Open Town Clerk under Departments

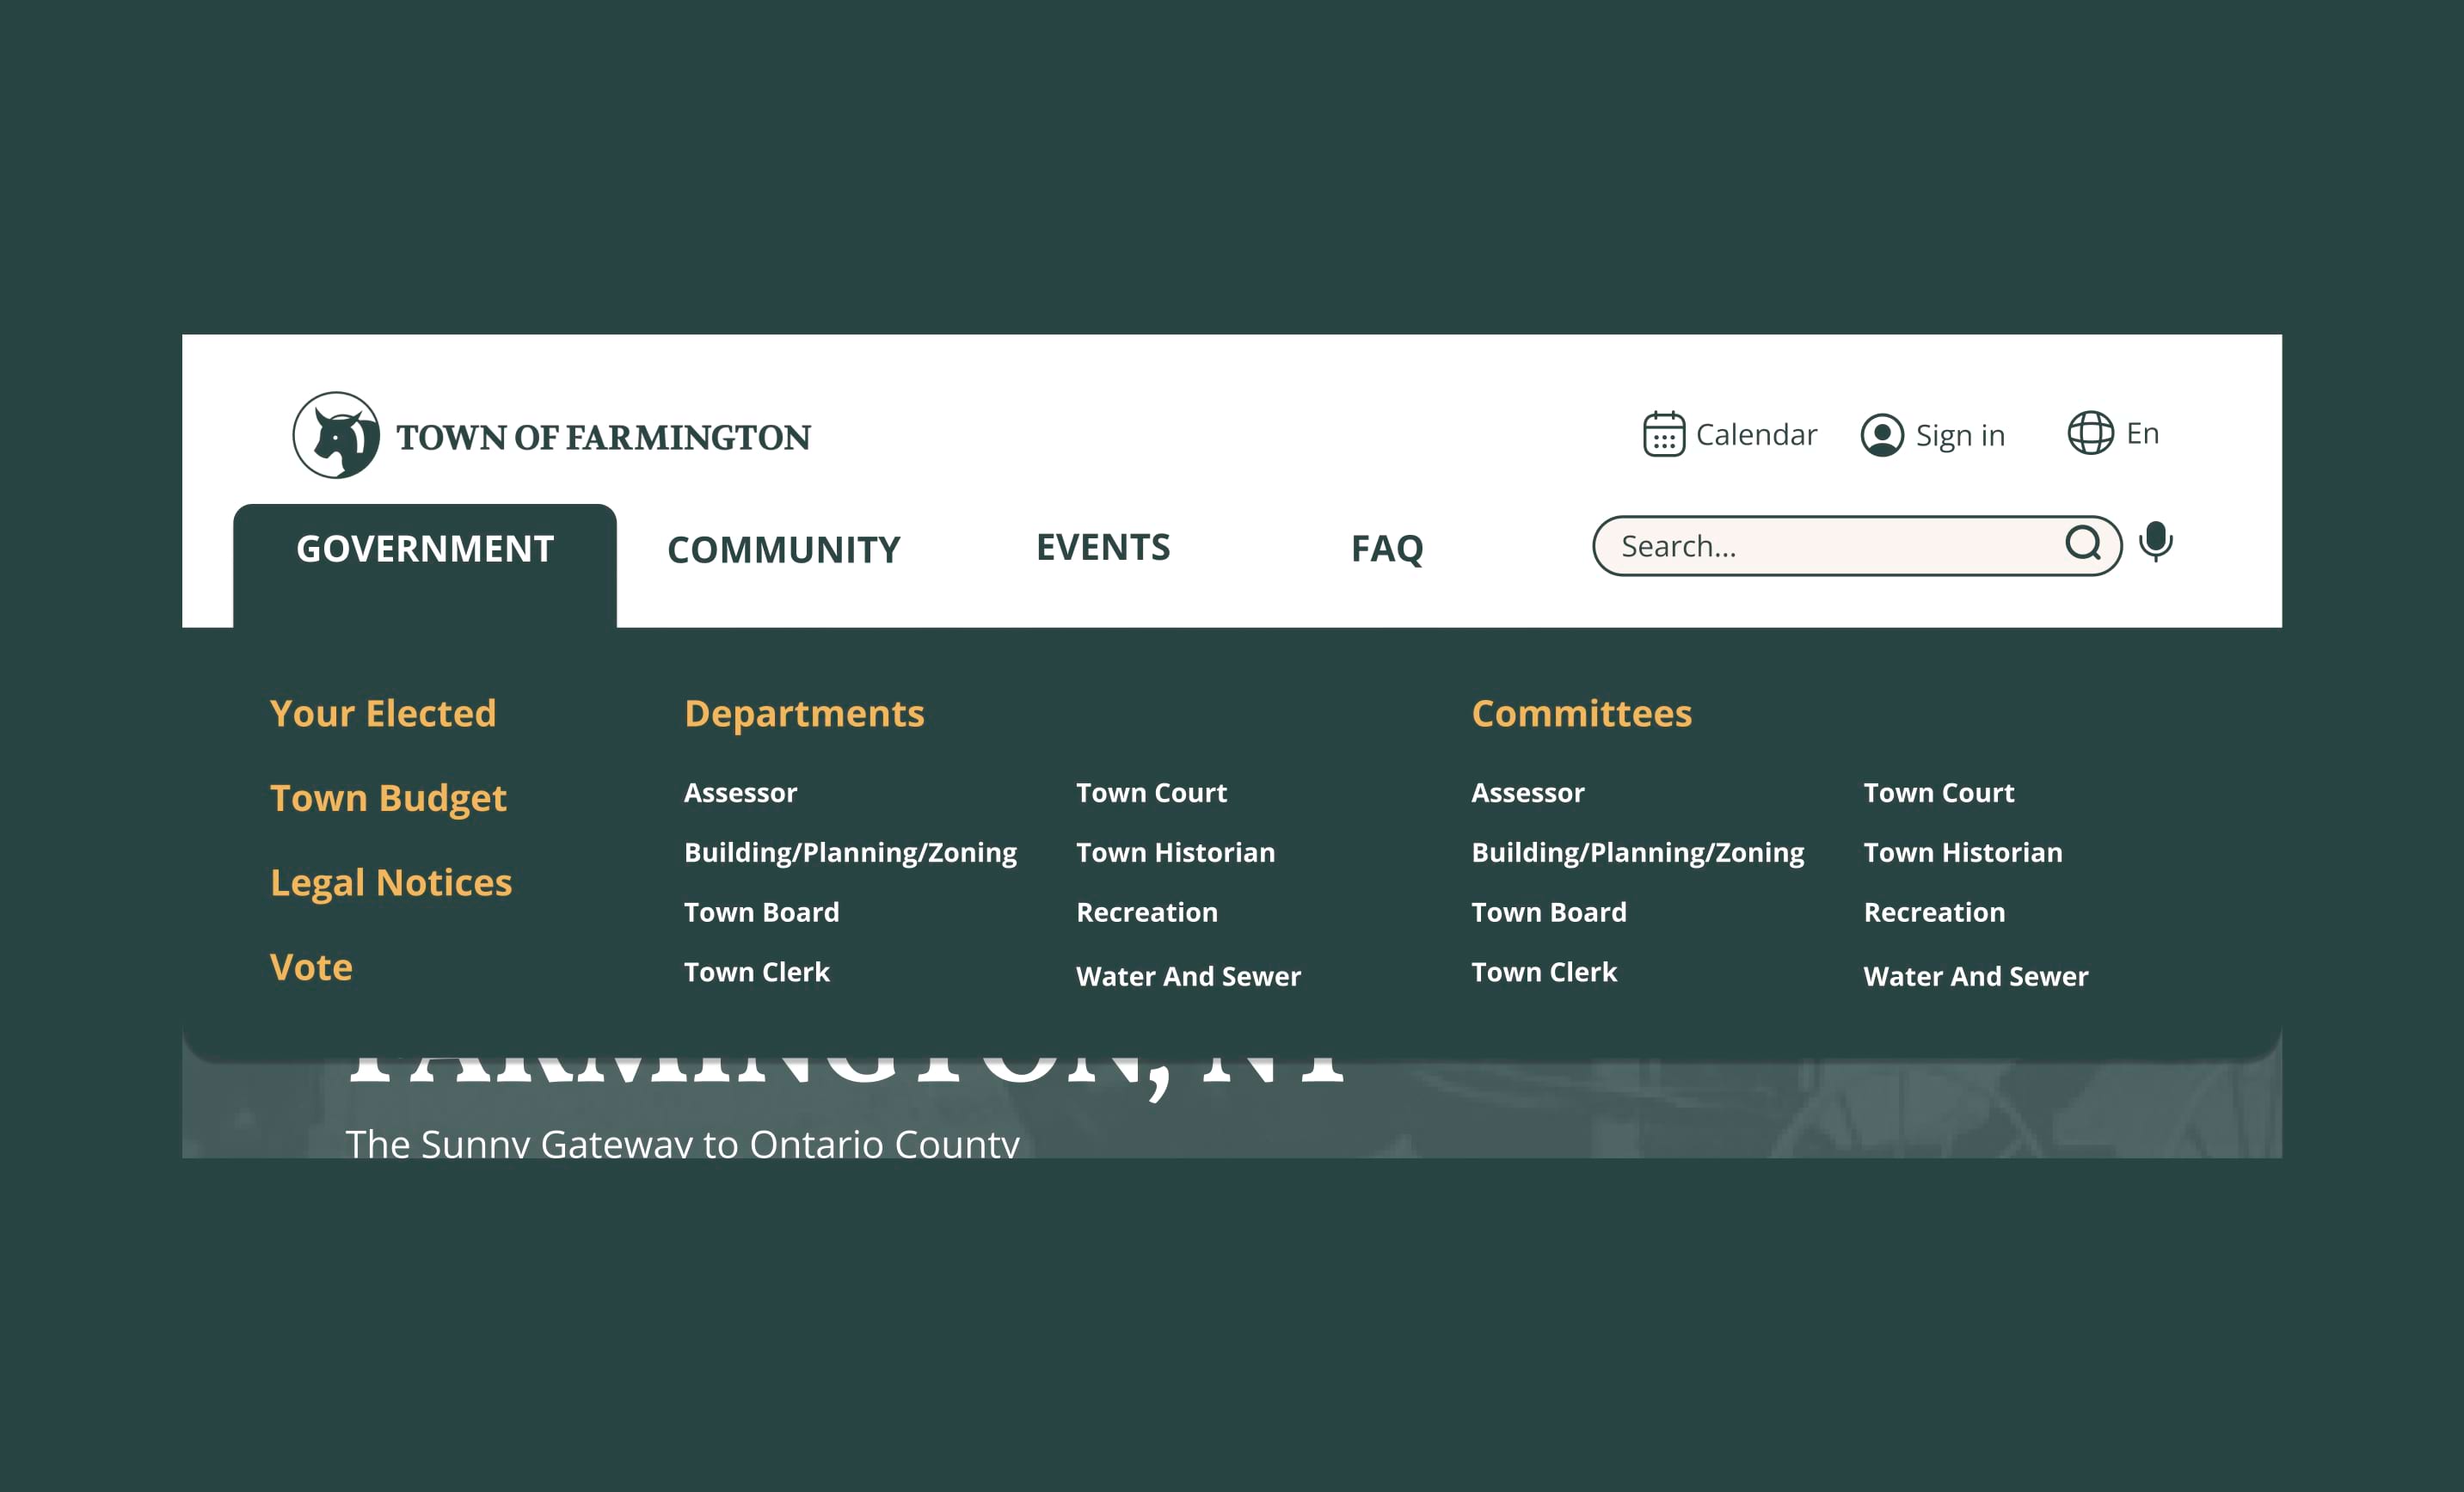point(757,972)
